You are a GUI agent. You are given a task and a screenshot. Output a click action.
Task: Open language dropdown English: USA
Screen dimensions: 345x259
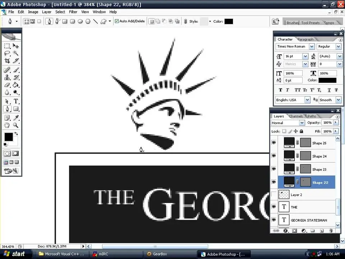[x=307, y=100]
